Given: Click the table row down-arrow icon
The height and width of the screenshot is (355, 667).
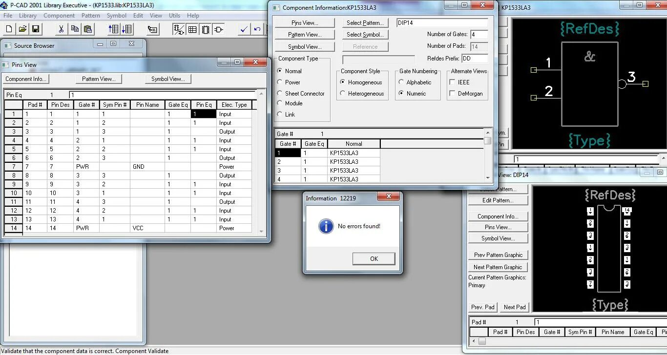Looking at the screenshot, I should [x=126, y=29].
